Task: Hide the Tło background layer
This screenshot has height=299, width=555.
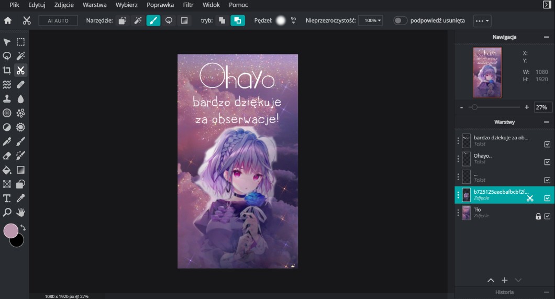Action: pyautogui.click(x=547, y=216)
